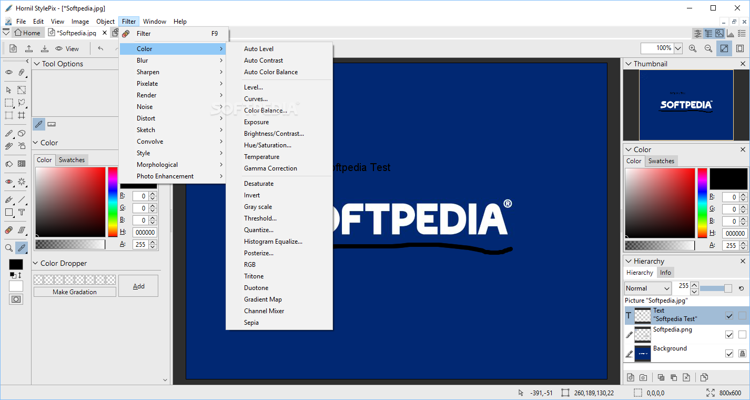Toggle visibility of the Softpedia.png layer

pos(729,335)
